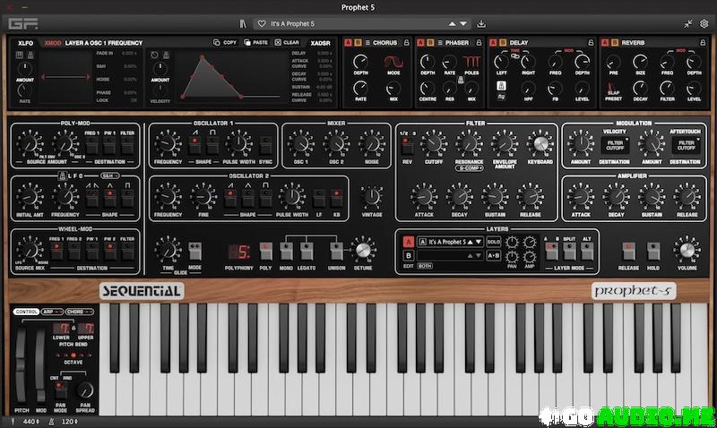Open the Chorus routing menu icon
Viewport: 717px width, 428px height.
(367, 42)
